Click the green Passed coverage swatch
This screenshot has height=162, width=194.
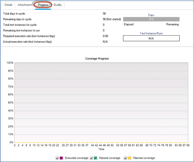coord(96,158)
